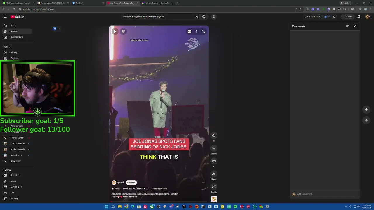Play the paused Short
Screen dimensions: 374x210
coord(115,31)
